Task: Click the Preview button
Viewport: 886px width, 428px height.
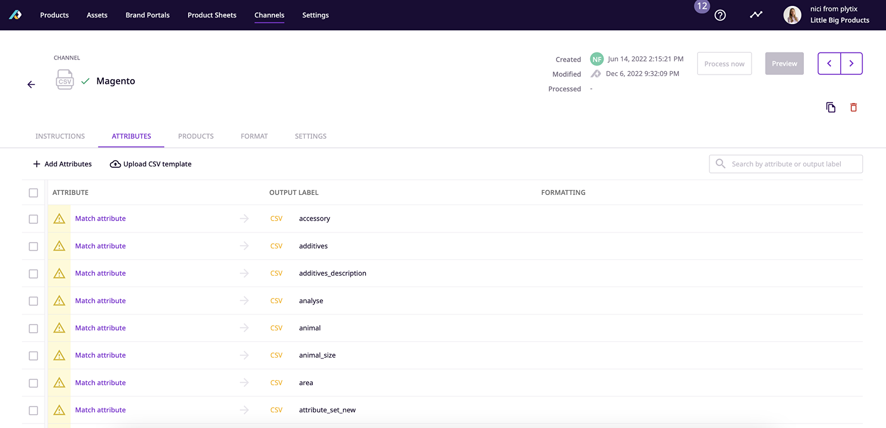Action: (x=784, y=63)
